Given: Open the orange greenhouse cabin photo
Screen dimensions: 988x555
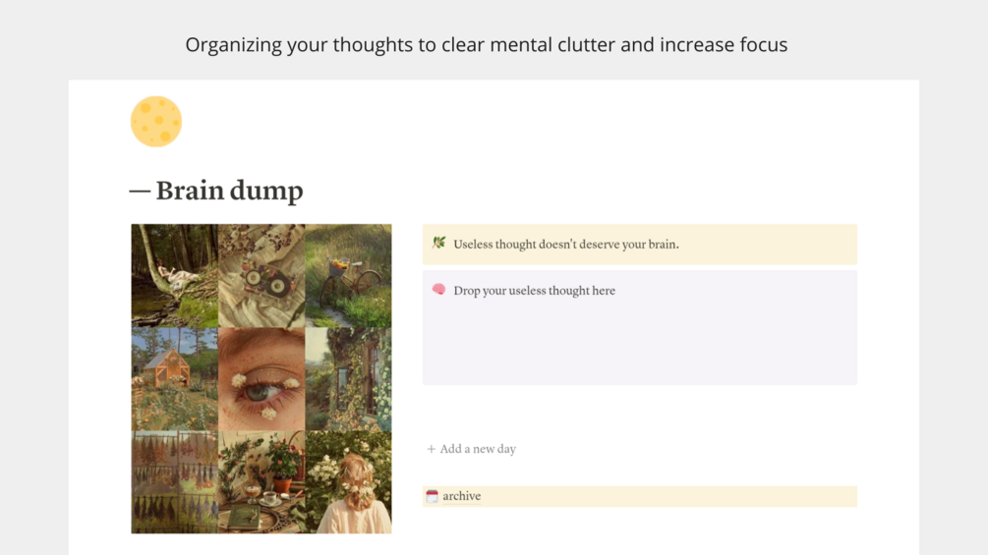Looking at the screenshot, I should [175, 379].
